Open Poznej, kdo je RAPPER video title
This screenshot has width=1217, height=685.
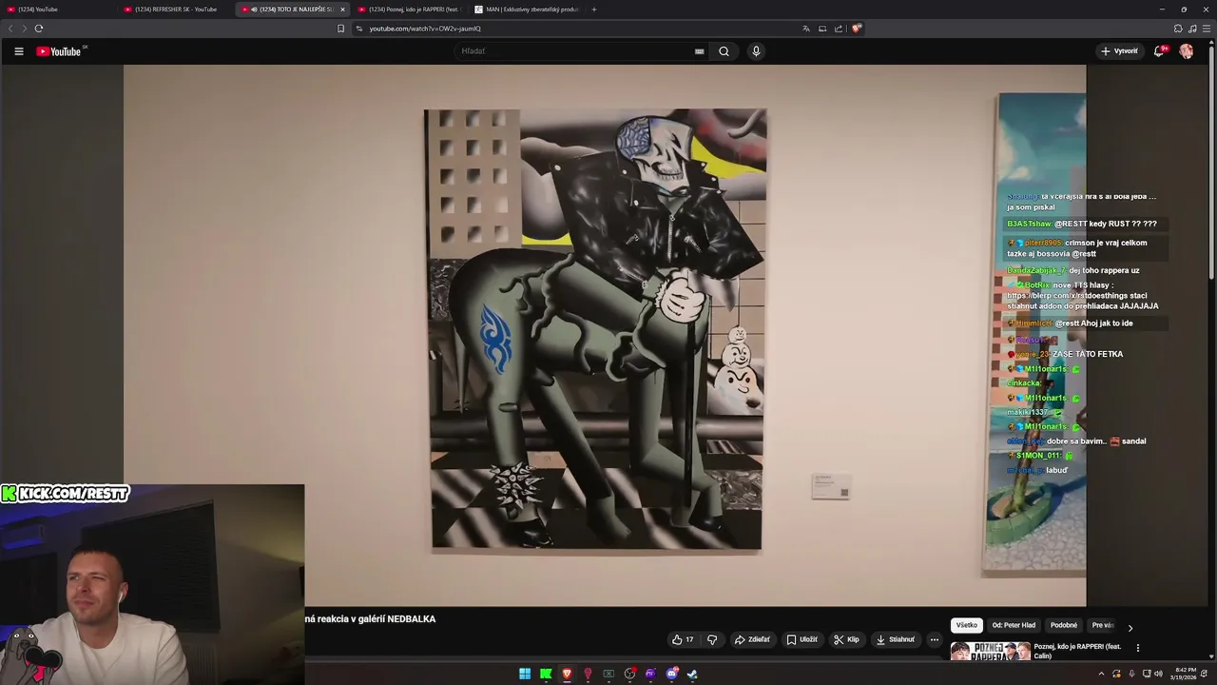1077,651
